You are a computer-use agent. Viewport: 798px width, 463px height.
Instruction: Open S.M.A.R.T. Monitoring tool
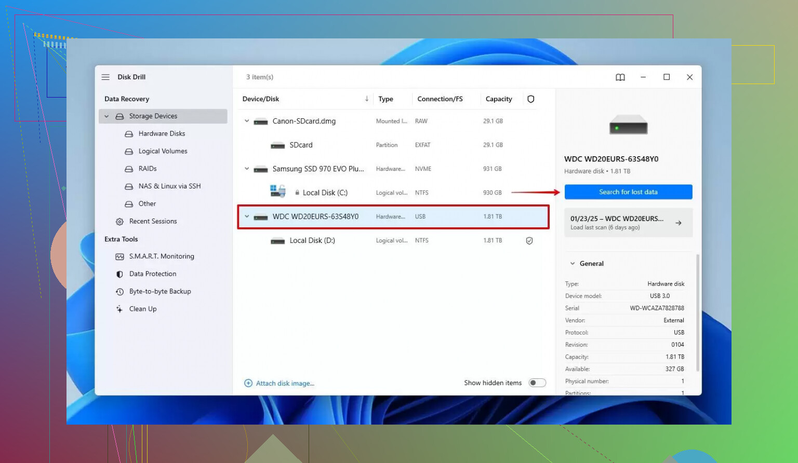[161, 256]
